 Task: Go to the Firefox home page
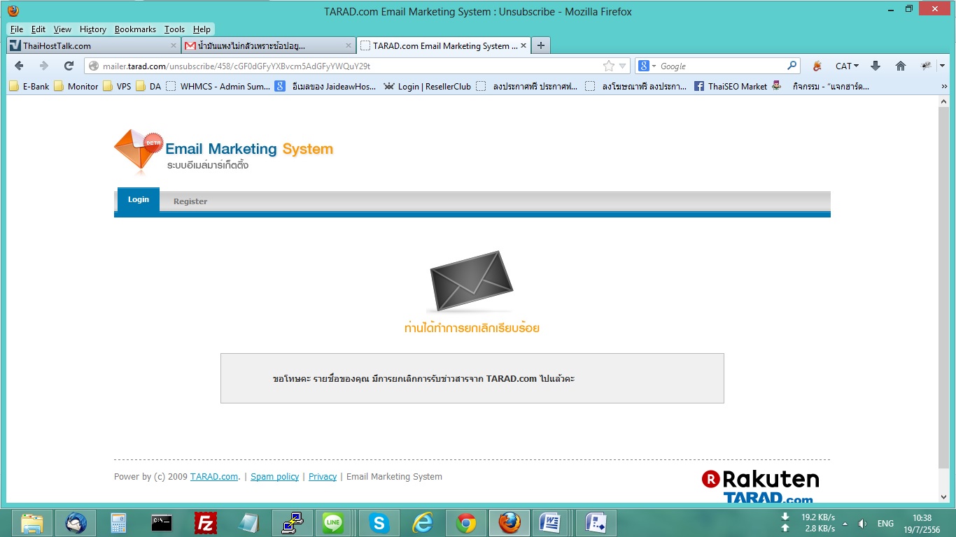coord(901,66)
